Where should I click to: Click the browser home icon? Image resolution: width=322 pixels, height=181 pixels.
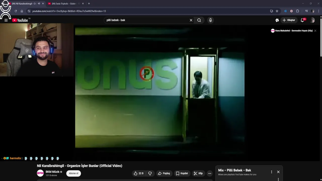pos(22,11)
